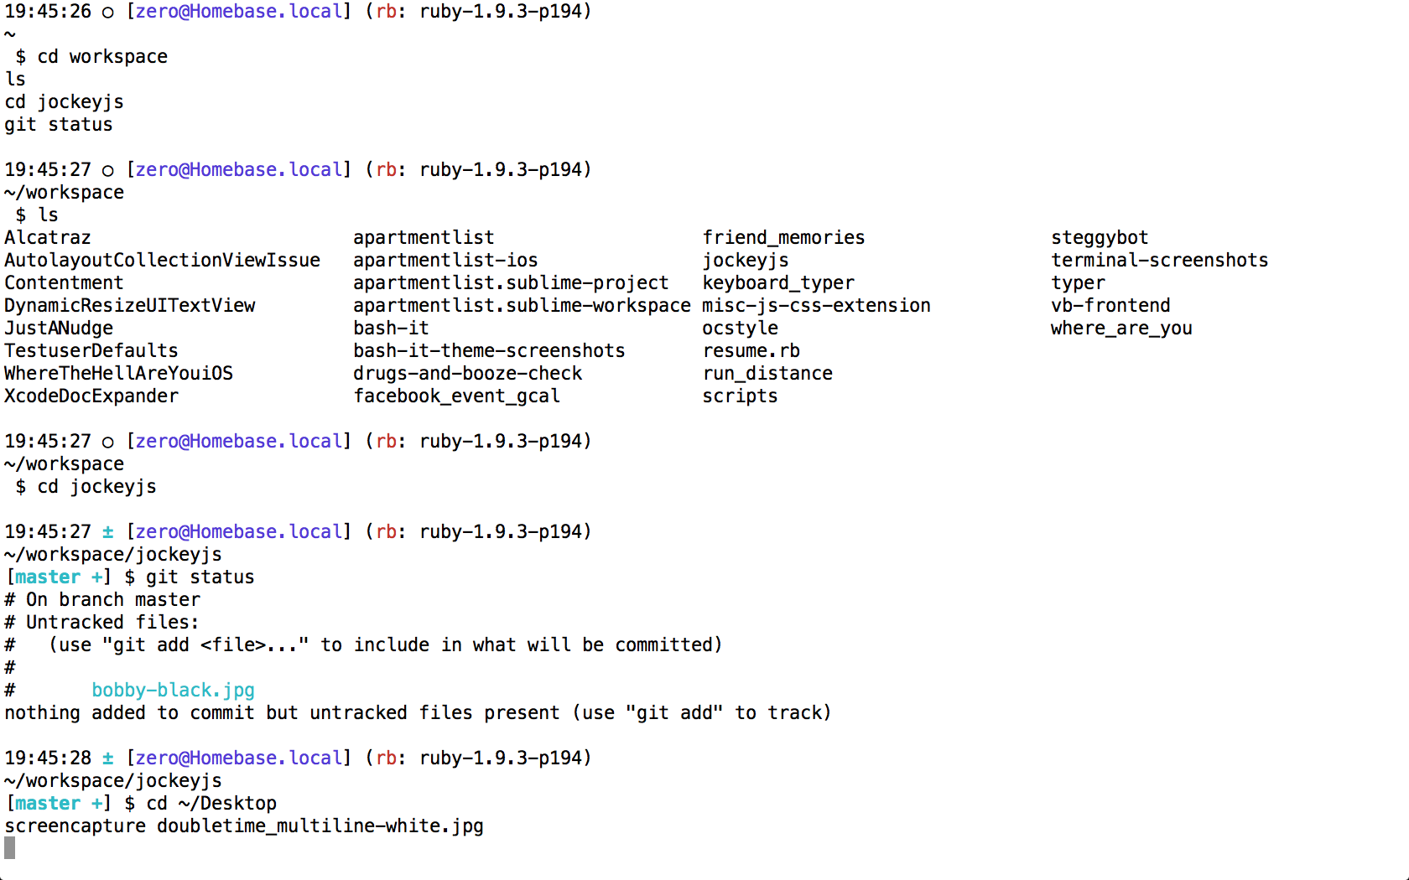Image resolution: width=1409 pixels, height=880 pixels.
Task: Click the red rb label in last prompt
Action: (x=386, y=758)
